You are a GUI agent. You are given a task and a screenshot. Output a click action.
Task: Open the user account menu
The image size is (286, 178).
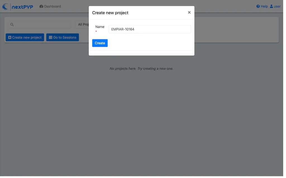click(x=275, y=6)
